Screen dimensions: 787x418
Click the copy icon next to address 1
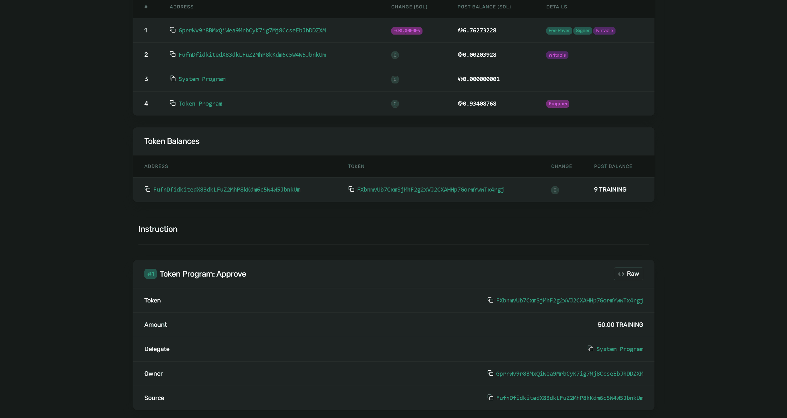[172, 30]
